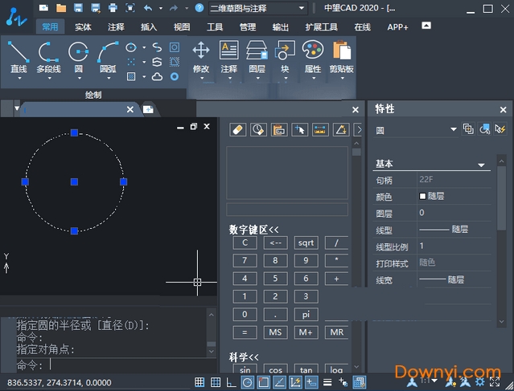The height and width of the screenshot is (391, 514).
Task: Collapse the 基本 properties section
Action: click(481, 165)
